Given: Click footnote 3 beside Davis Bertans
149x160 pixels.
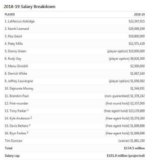Looking at the screenshot, I should tap(30, 125).
